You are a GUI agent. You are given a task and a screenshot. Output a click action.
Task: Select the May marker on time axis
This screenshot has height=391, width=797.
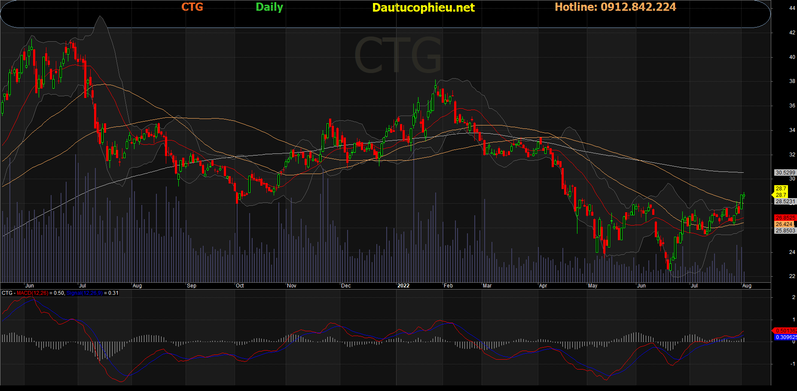click(592, 286)
